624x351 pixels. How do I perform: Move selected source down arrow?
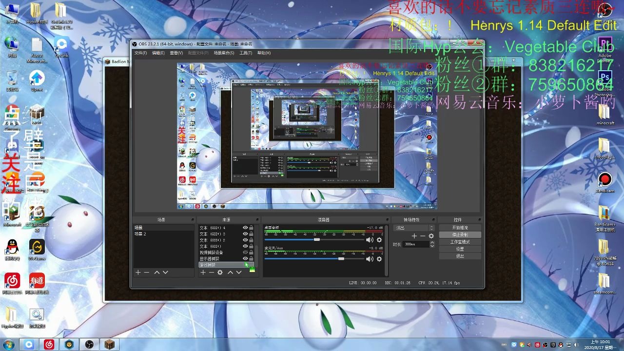[x=238, y=273]
